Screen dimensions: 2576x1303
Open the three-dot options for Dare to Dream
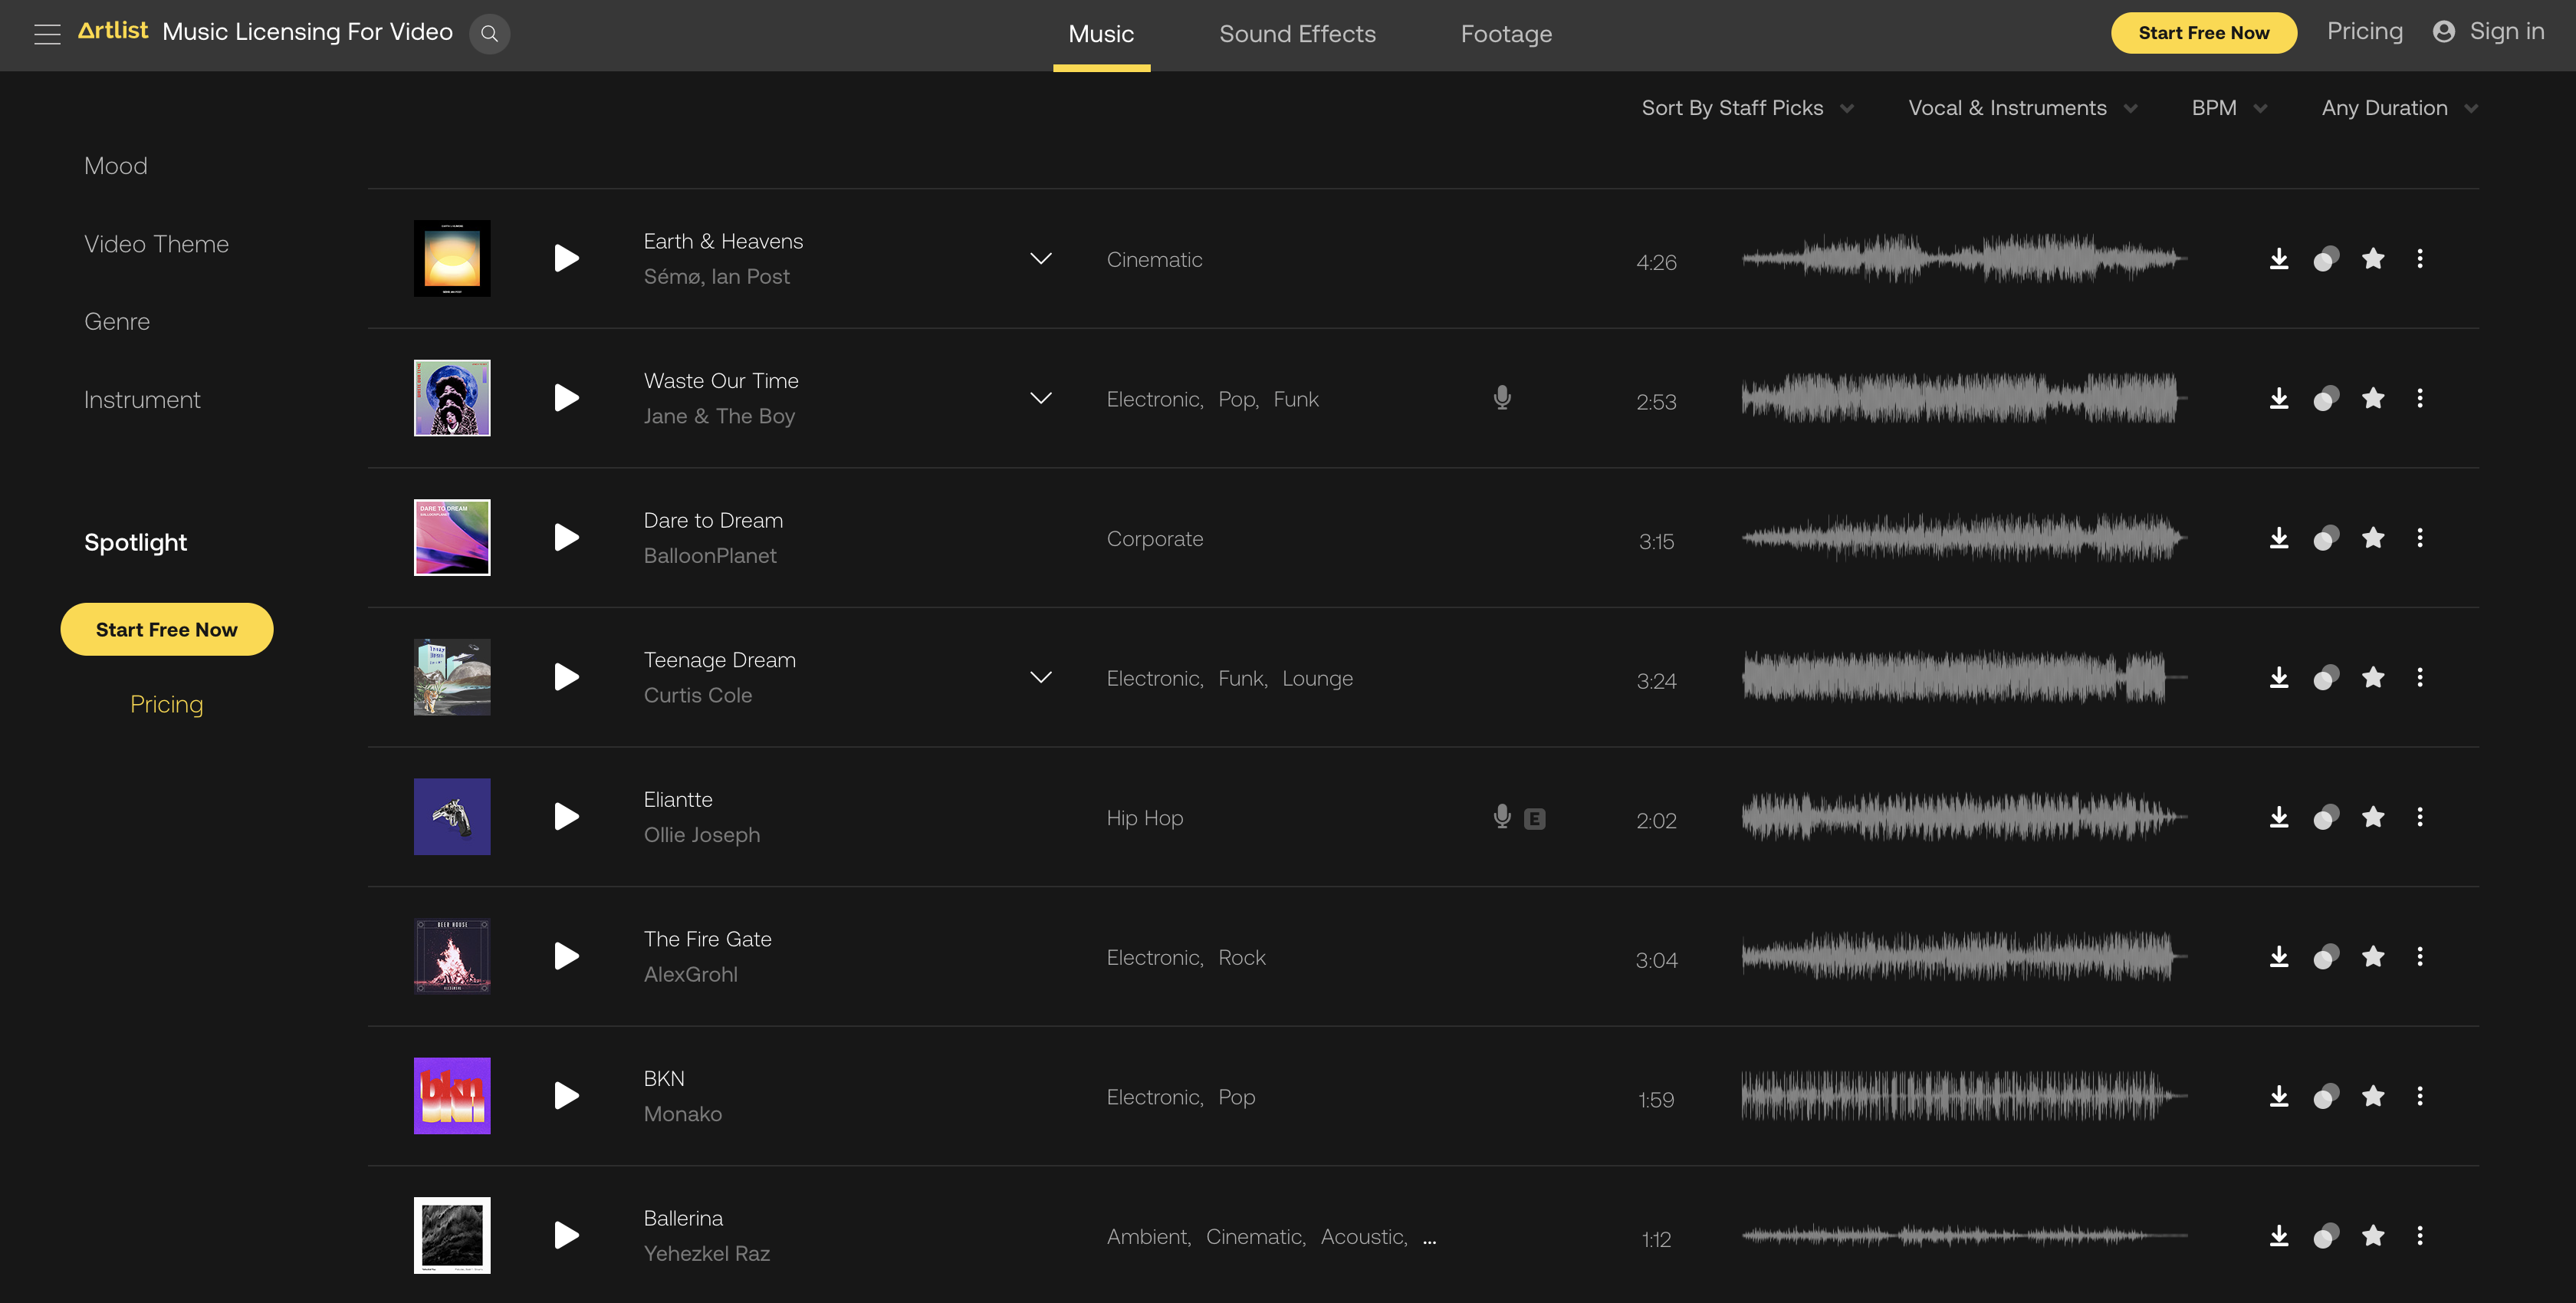(x=2420, y=537)
